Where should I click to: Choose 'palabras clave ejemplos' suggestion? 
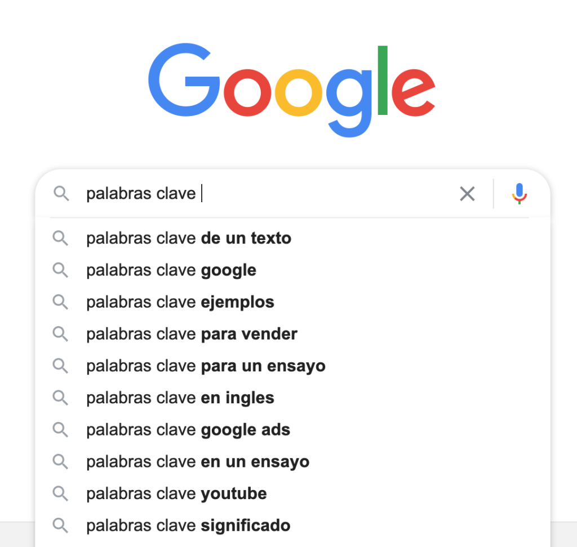pos(180,302)
